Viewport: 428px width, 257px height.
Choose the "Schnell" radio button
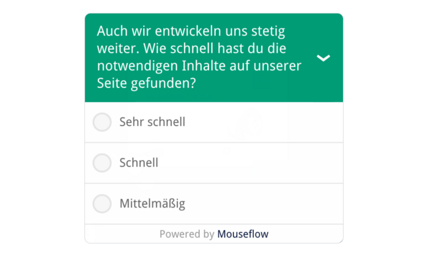pyautogui.click(x=102, y=163)
